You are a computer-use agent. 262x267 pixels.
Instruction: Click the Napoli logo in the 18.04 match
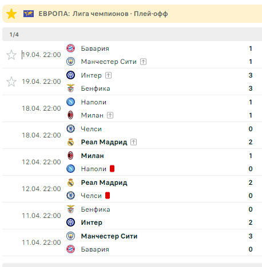pos(70,102)
